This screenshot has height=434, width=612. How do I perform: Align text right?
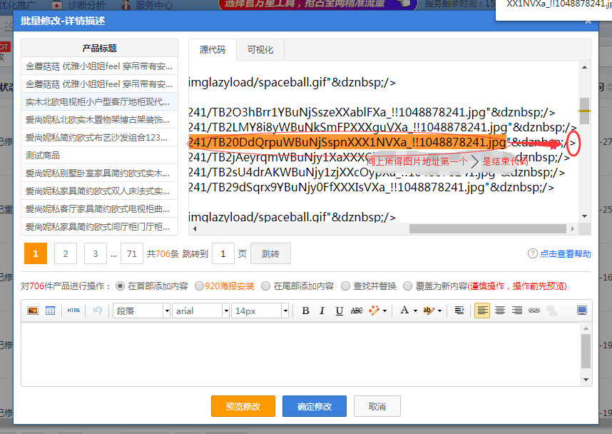click(x=517, y=311)
